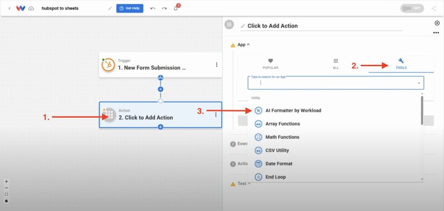Screen dimensions: 444x211
Task: Add step with plus below action node
Action: pyautogui.click(x=160, y=127)
